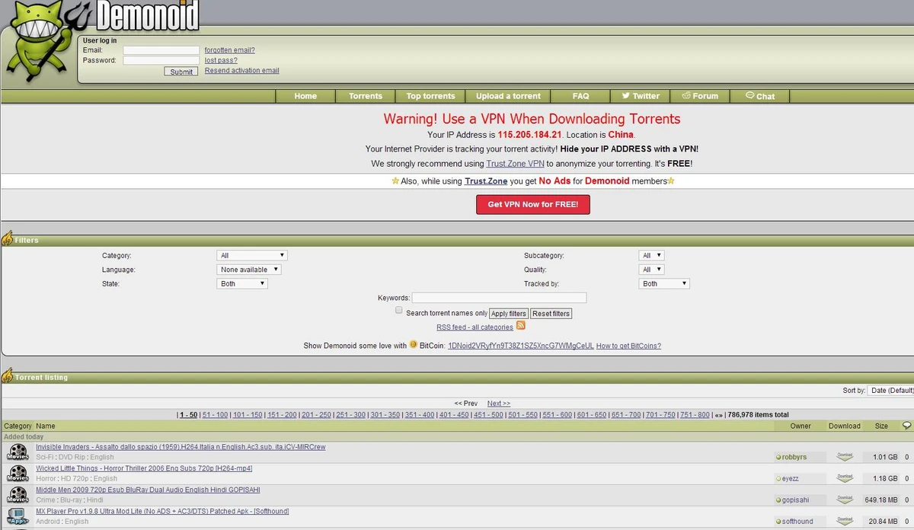
Task: Open the Category dropdown
Action: [x=252, y=255]
